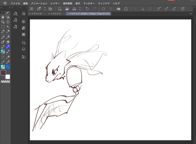
Task: Switch to the イラスト5* canvas tab
Action: pyautogui.click(x=56, y=14)
